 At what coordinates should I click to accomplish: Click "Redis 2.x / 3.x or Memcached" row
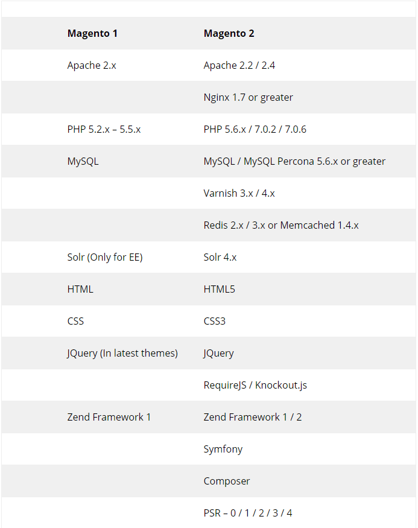coord(281,225)
